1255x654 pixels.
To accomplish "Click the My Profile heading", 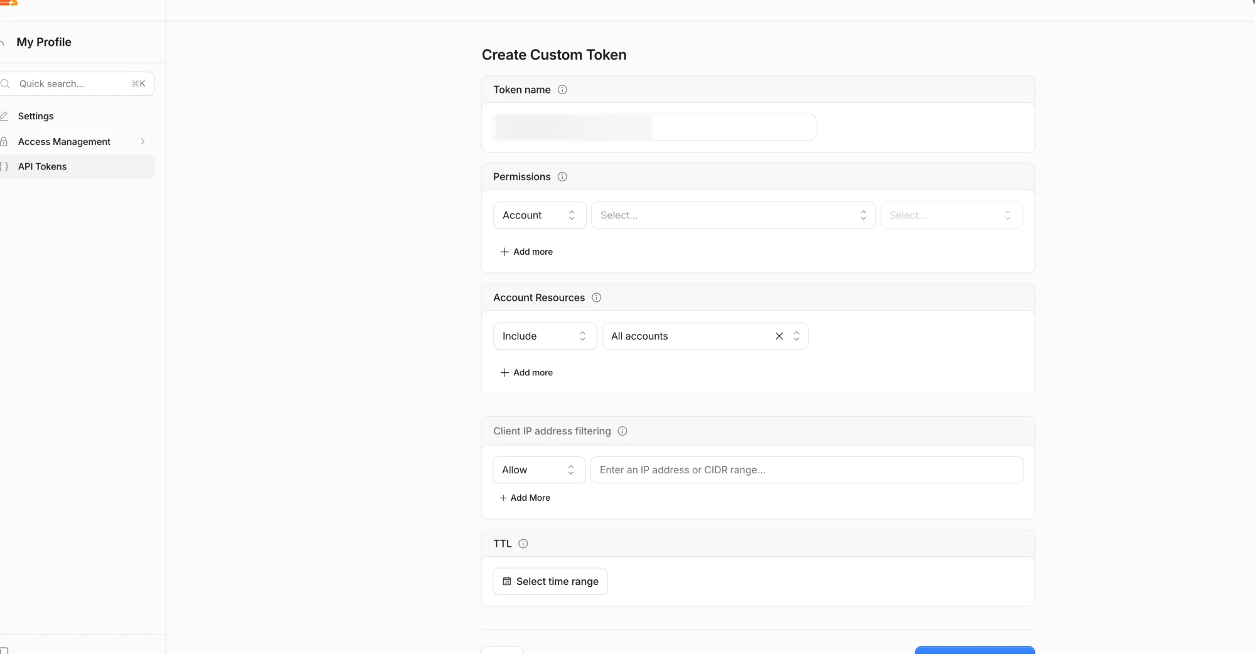I will pos(44,42).
